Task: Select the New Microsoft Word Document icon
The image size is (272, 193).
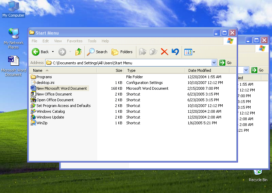Action: click(33, 88)
